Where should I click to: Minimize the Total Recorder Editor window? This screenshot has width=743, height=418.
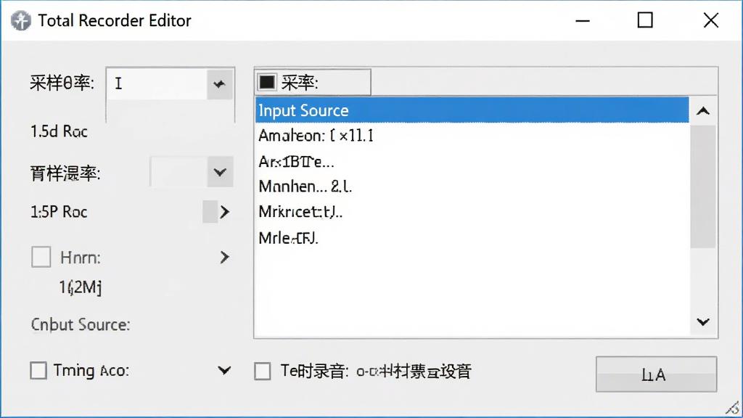coord(583,21)
